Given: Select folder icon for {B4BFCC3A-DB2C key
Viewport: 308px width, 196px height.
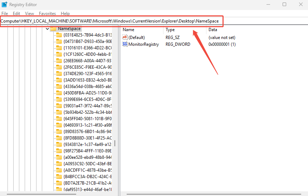Looking at the screenshot, I should (59, 176).
